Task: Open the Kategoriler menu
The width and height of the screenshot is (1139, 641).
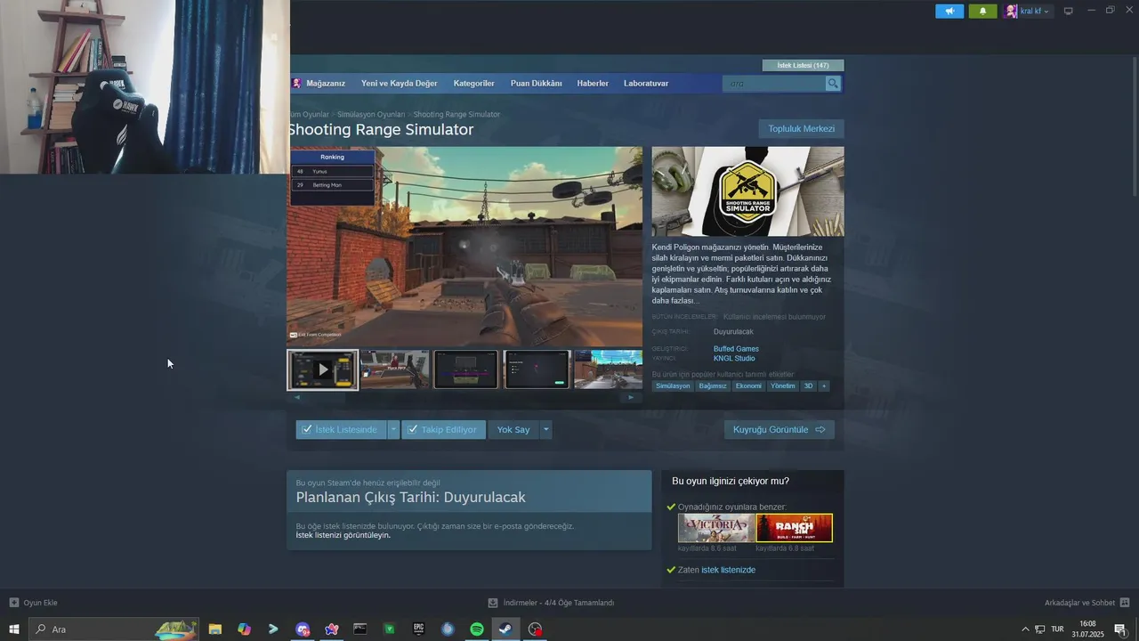Action: pos(473,83)
